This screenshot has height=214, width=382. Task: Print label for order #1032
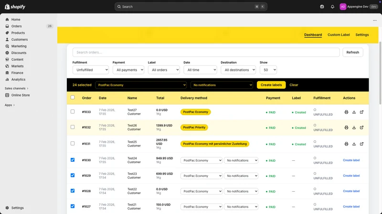346,127
